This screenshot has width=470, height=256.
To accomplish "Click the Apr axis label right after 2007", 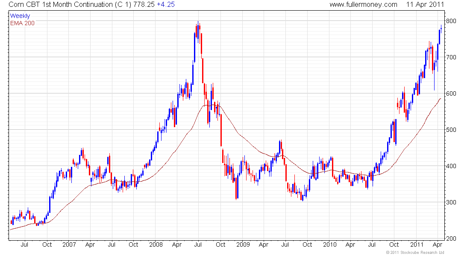I will [90, 245].
